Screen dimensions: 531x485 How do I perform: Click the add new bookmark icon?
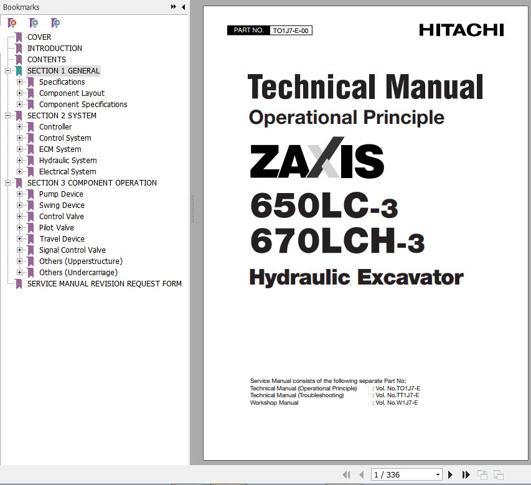pos(34,23)
